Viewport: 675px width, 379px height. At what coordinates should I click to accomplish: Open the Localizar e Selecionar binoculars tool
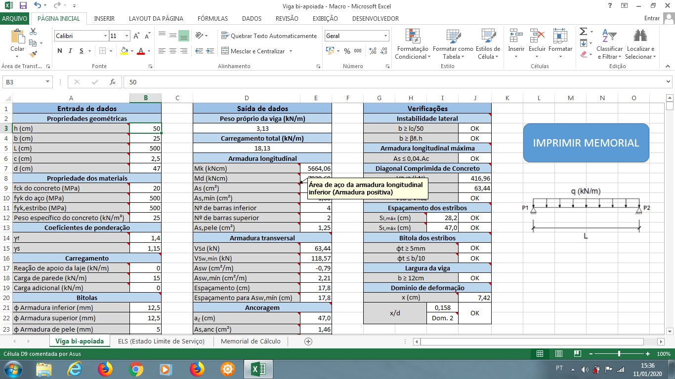coord(640,43)
